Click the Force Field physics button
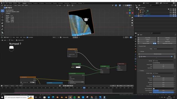The height and width of the screenshot is (99, 177). (147, 38)
